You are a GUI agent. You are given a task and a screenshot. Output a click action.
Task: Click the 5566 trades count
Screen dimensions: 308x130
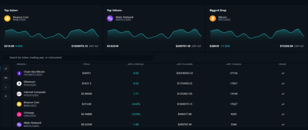234,125
